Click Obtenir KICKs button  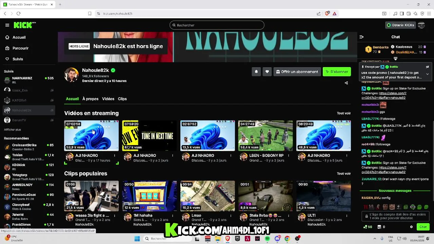coord(400,25)
